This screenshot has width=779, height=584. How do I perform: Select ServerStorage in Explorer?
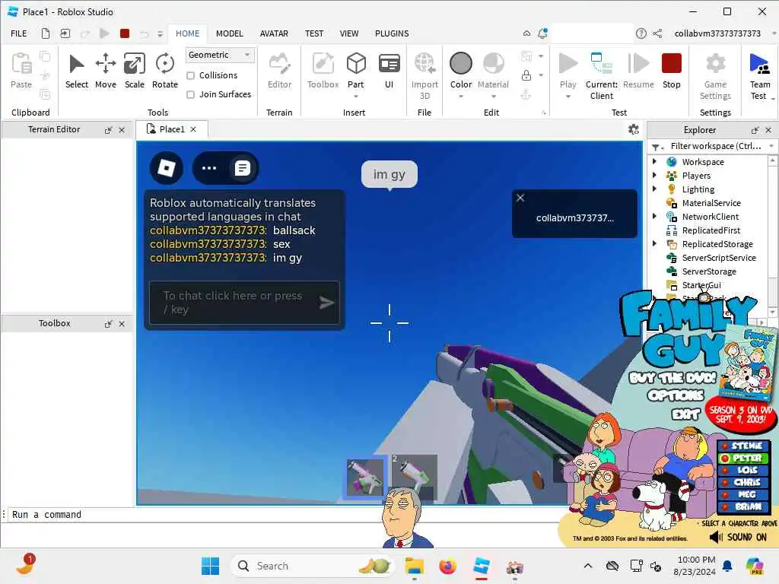(x=709, y=271)
